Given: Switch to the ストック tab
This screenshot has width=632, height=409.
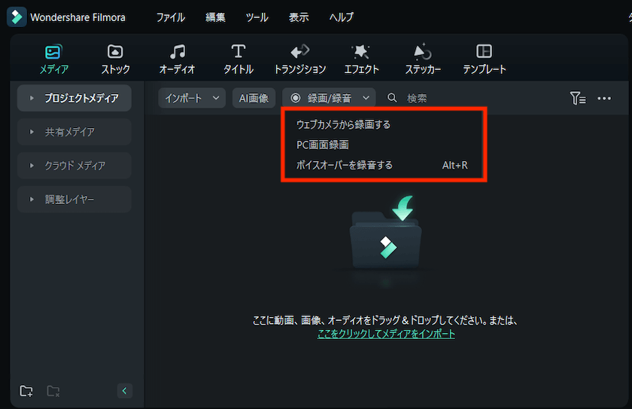Looking at the screenshot, I should tap(115, 60).
